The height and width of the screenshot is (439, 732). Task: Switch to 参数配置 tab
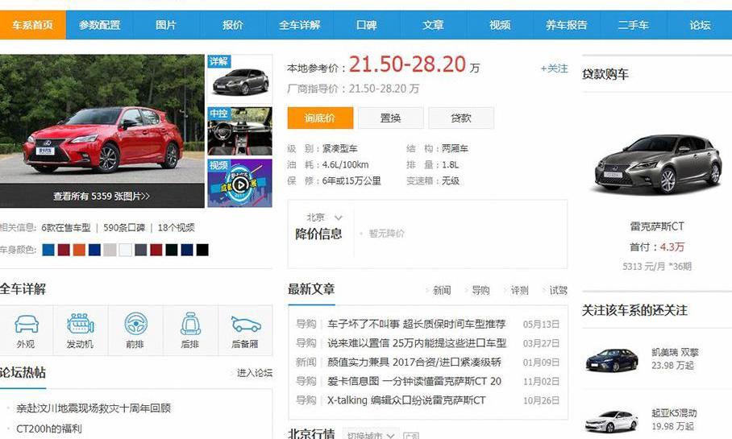click(99, 25)
